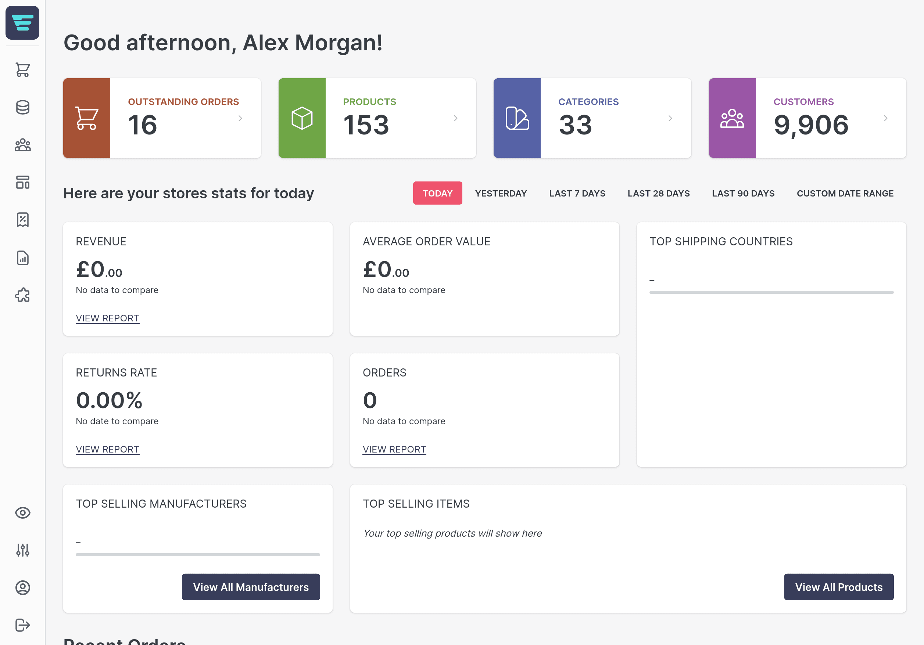Click the settings sliders icon in sidebar
This screenshot has width=924, height=645.
click(x=22, y=551)
